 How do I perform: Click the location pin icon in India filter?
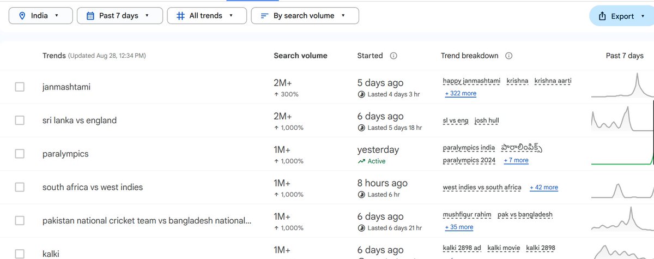[22, 16]
